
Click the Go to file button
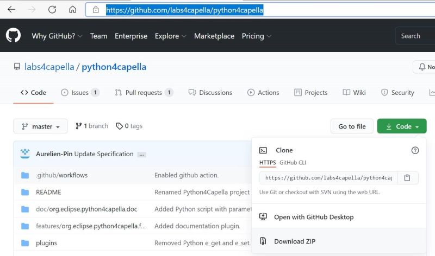point(352,126)
